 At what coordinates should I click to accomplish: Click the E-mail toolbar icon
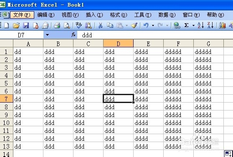[45, 26]
